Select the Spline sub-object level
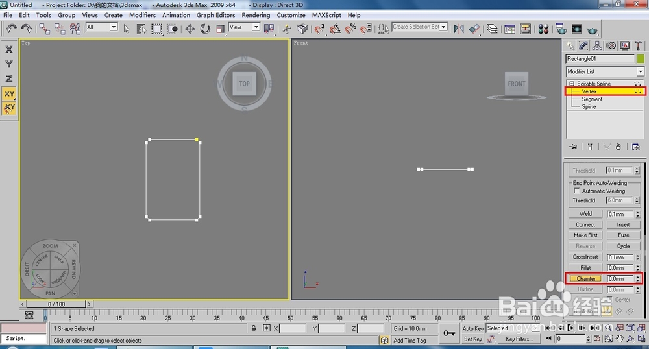 coord(589,106)
